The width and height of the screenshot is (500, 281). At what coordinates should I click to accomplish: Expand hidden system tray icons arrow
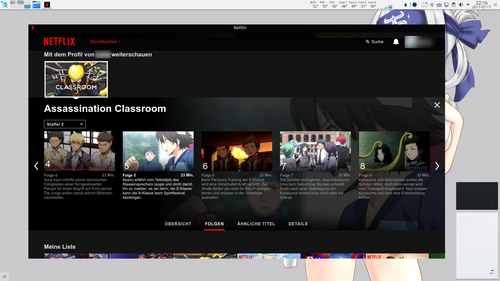click(x=468, y=5)
